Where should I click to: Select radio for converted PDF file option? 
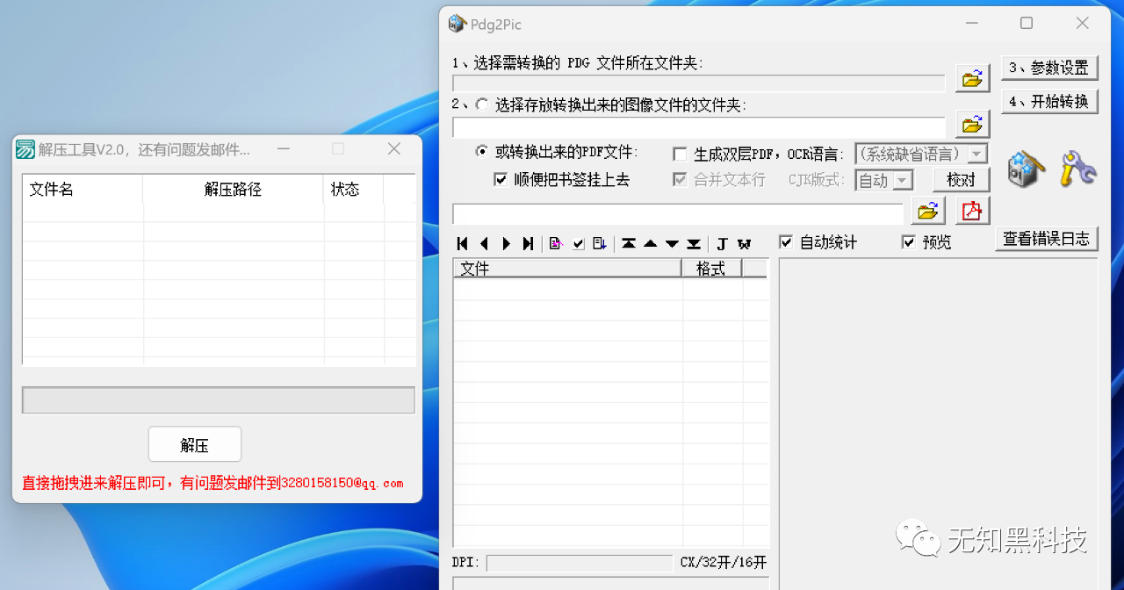point(481,152)
